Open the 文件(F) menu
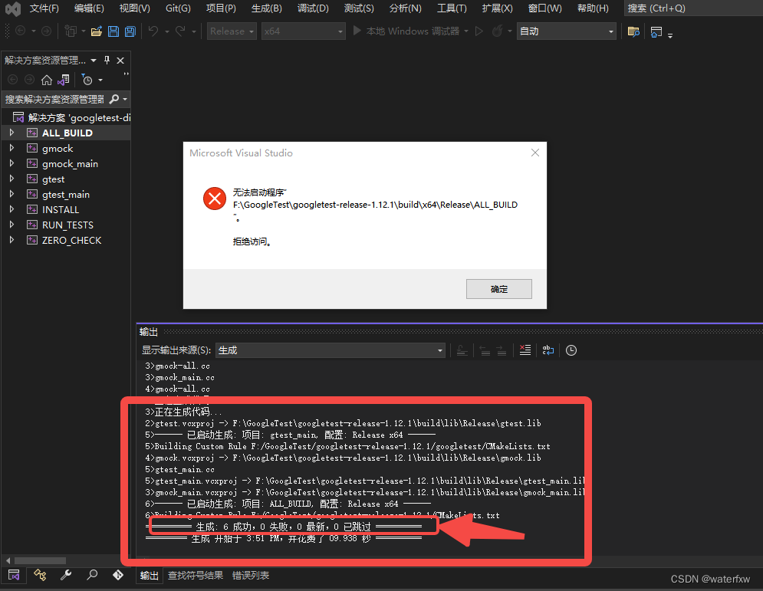The height and width of the screenshot is (591, 763). (x=44, y=8)
